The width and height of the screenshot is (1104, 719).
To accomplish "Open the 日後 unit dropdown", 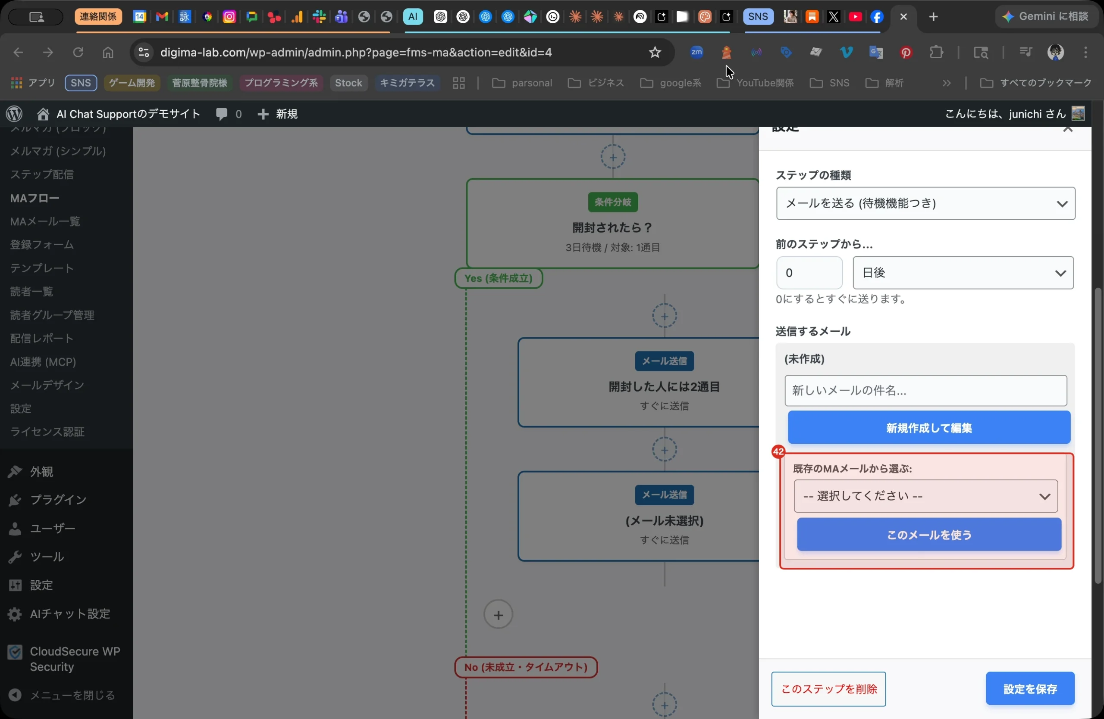I will 963,273.
